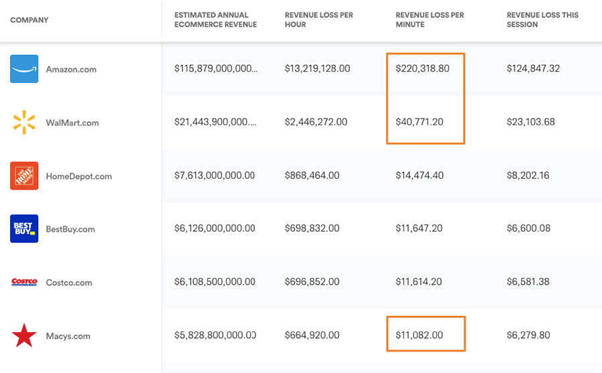Open the WalMart.com company link

pos(72,123)
